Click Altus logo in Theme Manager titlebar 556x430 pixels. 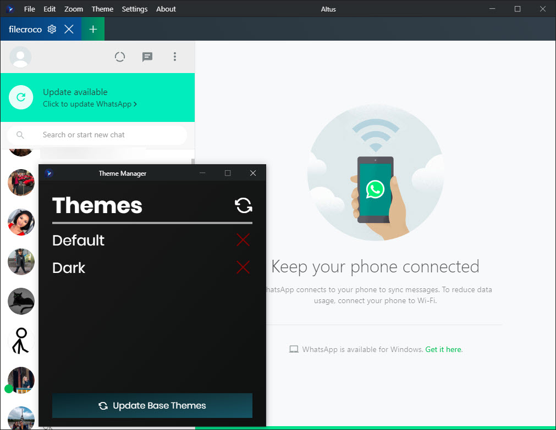pyautogui.click(x=48, y=173)
